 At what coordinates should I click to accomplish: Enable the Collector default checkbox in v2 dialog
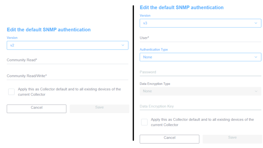click(x=11, y=92)
